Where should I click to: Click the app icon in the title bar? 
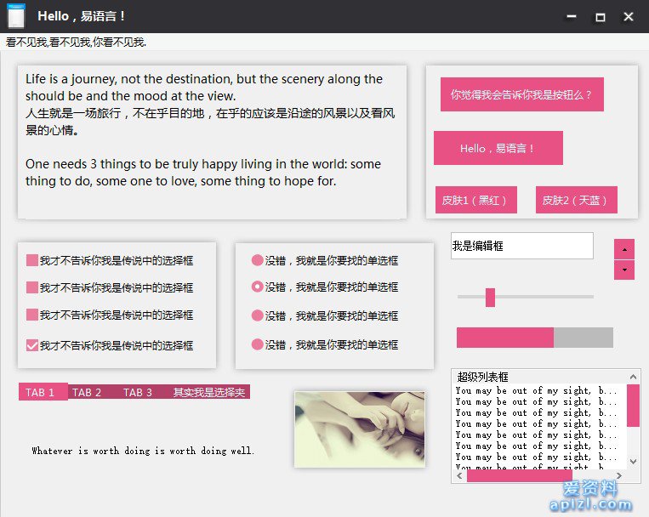pos(16,16)
